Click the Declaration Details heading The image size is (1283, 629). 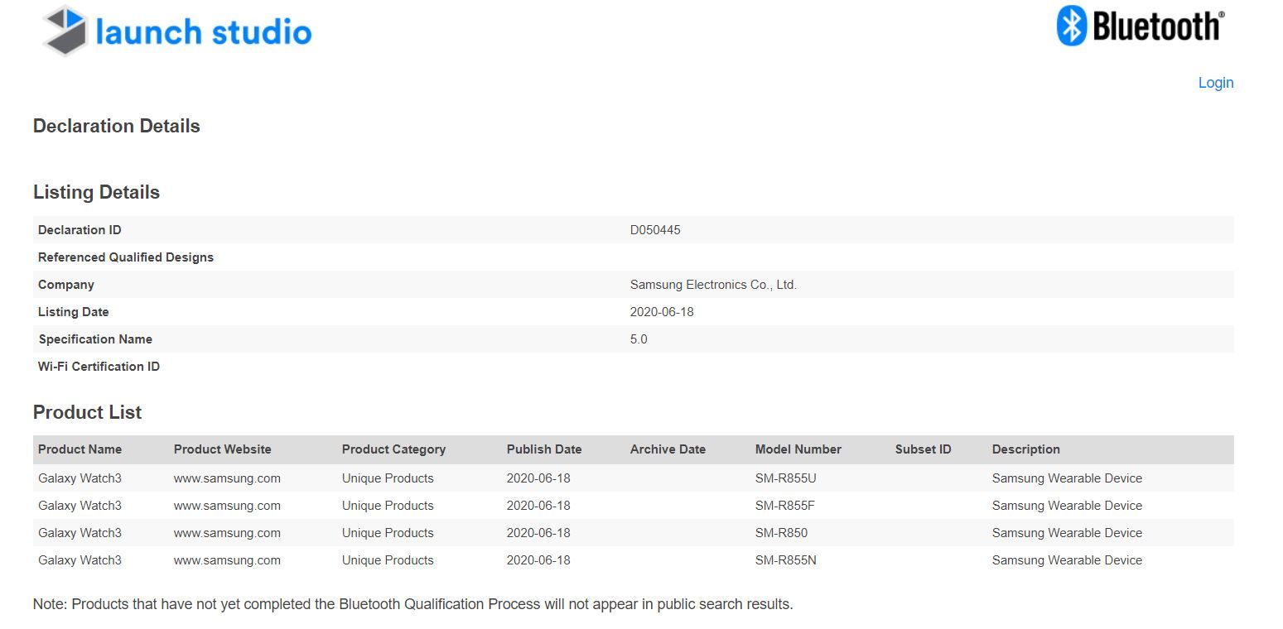(117, 126)
